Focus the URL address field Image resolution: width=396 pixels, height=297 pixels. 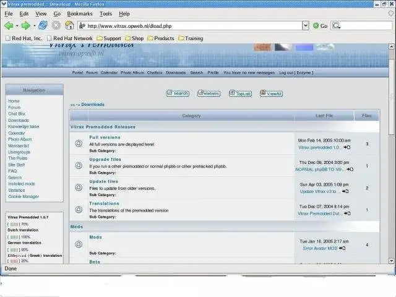coord(190,26)
